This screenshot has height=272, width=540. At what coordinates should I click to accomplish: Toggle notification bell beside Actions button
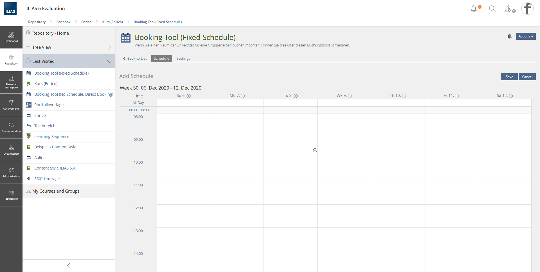(x=509, y=36)
